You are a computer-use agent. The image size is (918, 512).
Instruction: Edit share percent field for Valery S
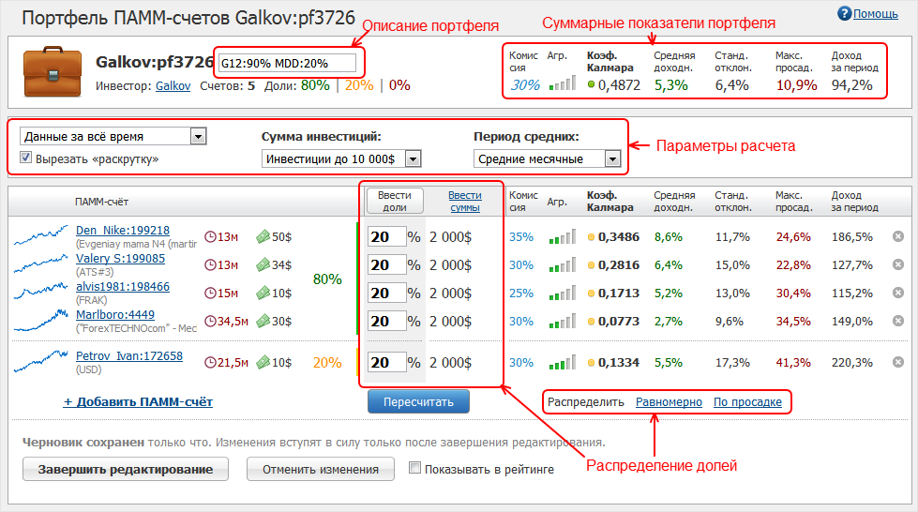click(387, 264)
